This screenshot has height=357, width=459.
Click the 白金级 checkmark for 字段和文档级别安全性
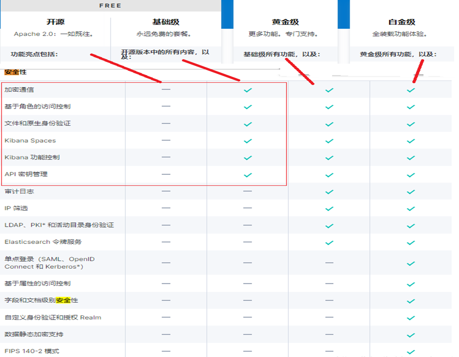click(x=411, y=301)
